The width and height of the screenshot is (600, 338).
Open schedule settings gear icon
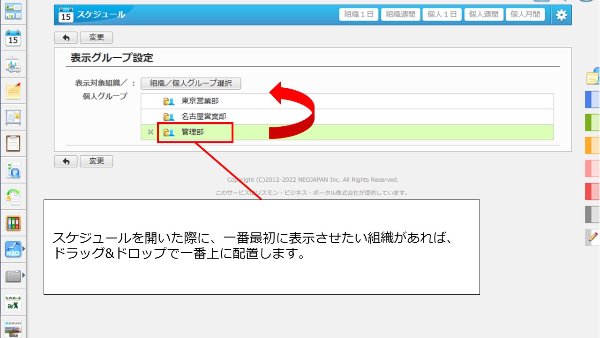click(561, 15)
